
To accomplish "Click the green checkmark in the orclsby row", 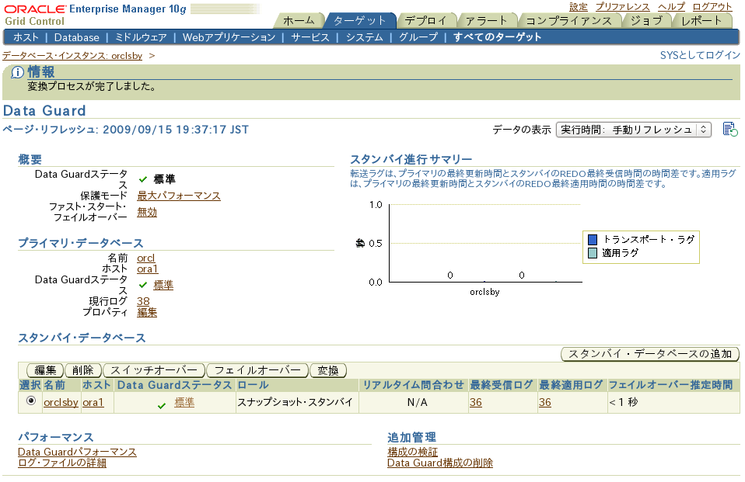I will [162, 406].
